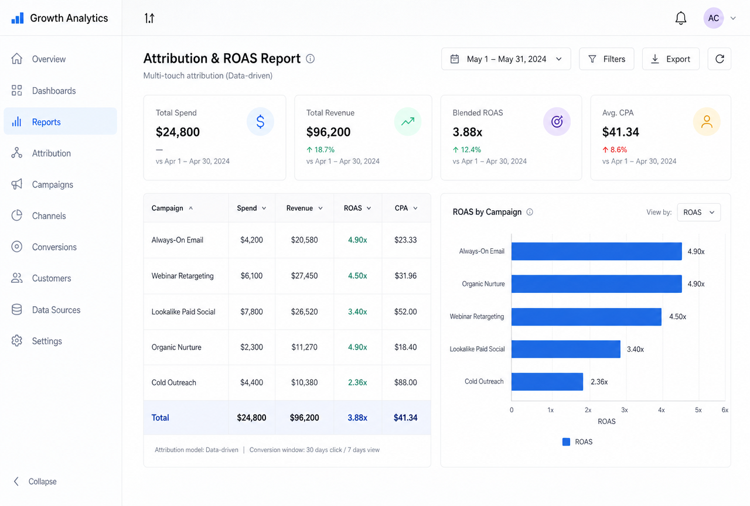The width and height of the screenshot is (750, 506).
Task: Click the Organic Nurture $18.40 CPA
Action: coord(405,347)
